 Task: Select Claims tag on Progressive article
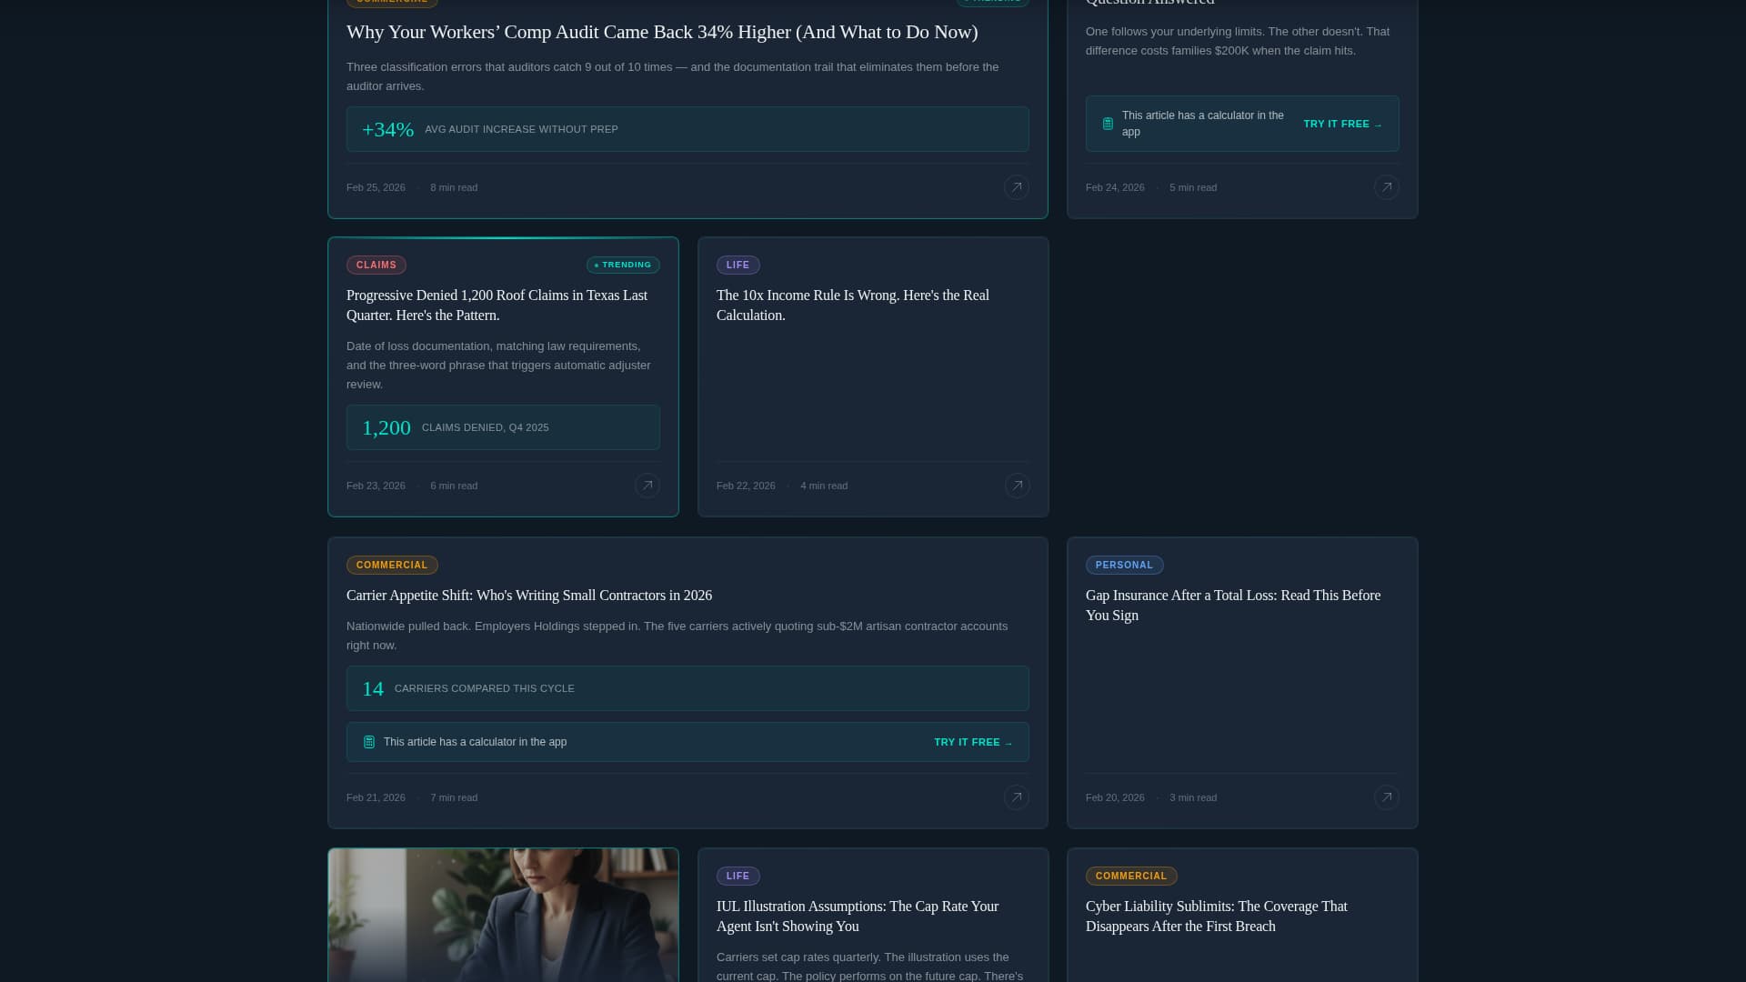376,266
